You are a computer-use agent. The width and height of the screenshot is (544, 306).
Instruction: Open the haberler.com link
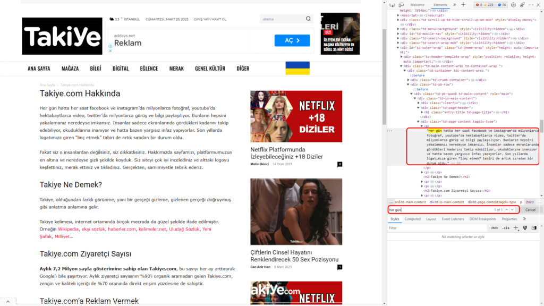pyautogui.click(x=122, y=229)
